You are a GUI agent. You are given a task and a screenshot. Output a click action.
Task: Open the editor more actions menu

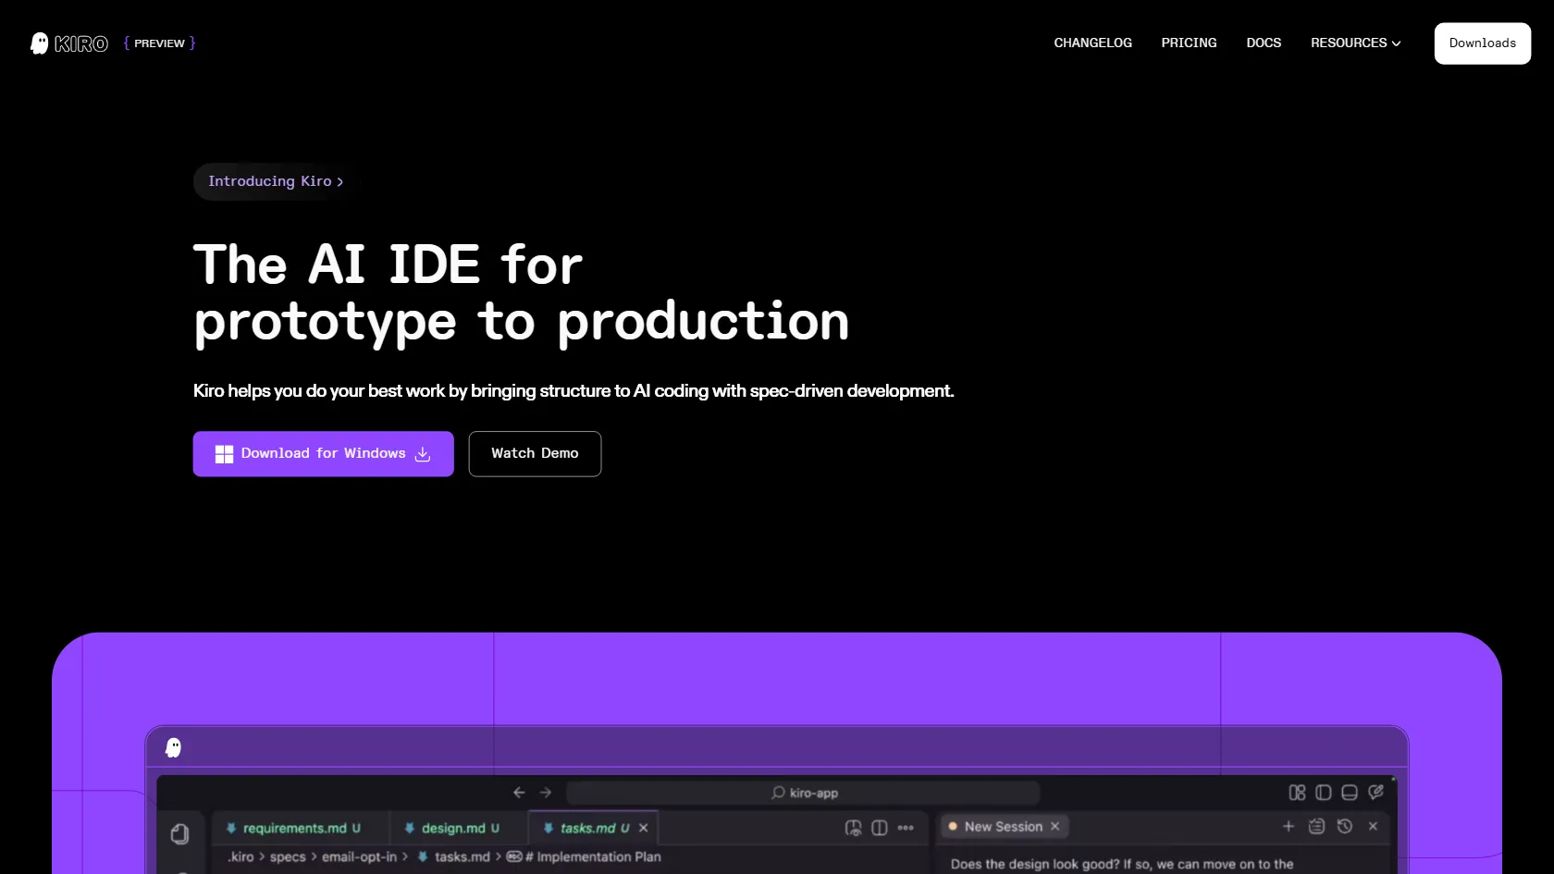pos(906,828)
